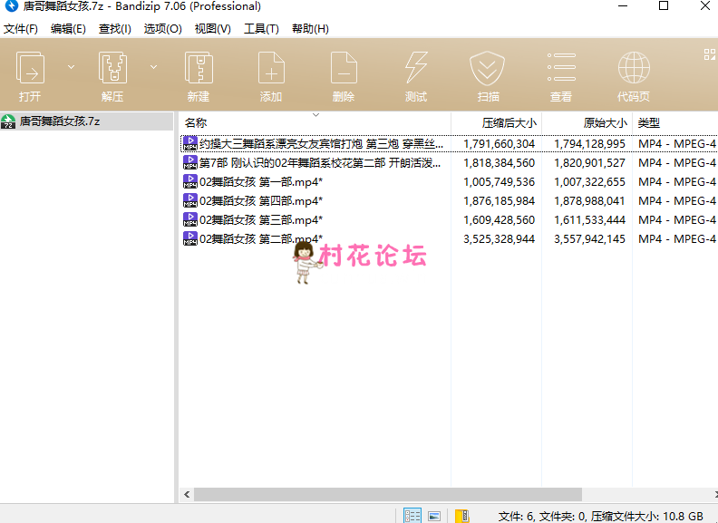This screenshot has width=718, height=523.
Task: Toggle image preview icon in status bar
Action: [x=434, y=516]
